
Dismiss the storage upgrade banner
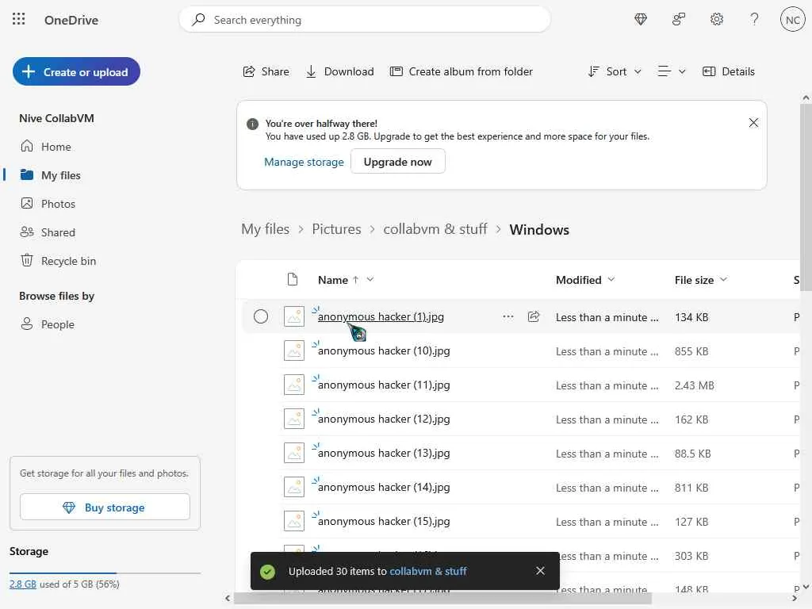[x=753, y=123]
